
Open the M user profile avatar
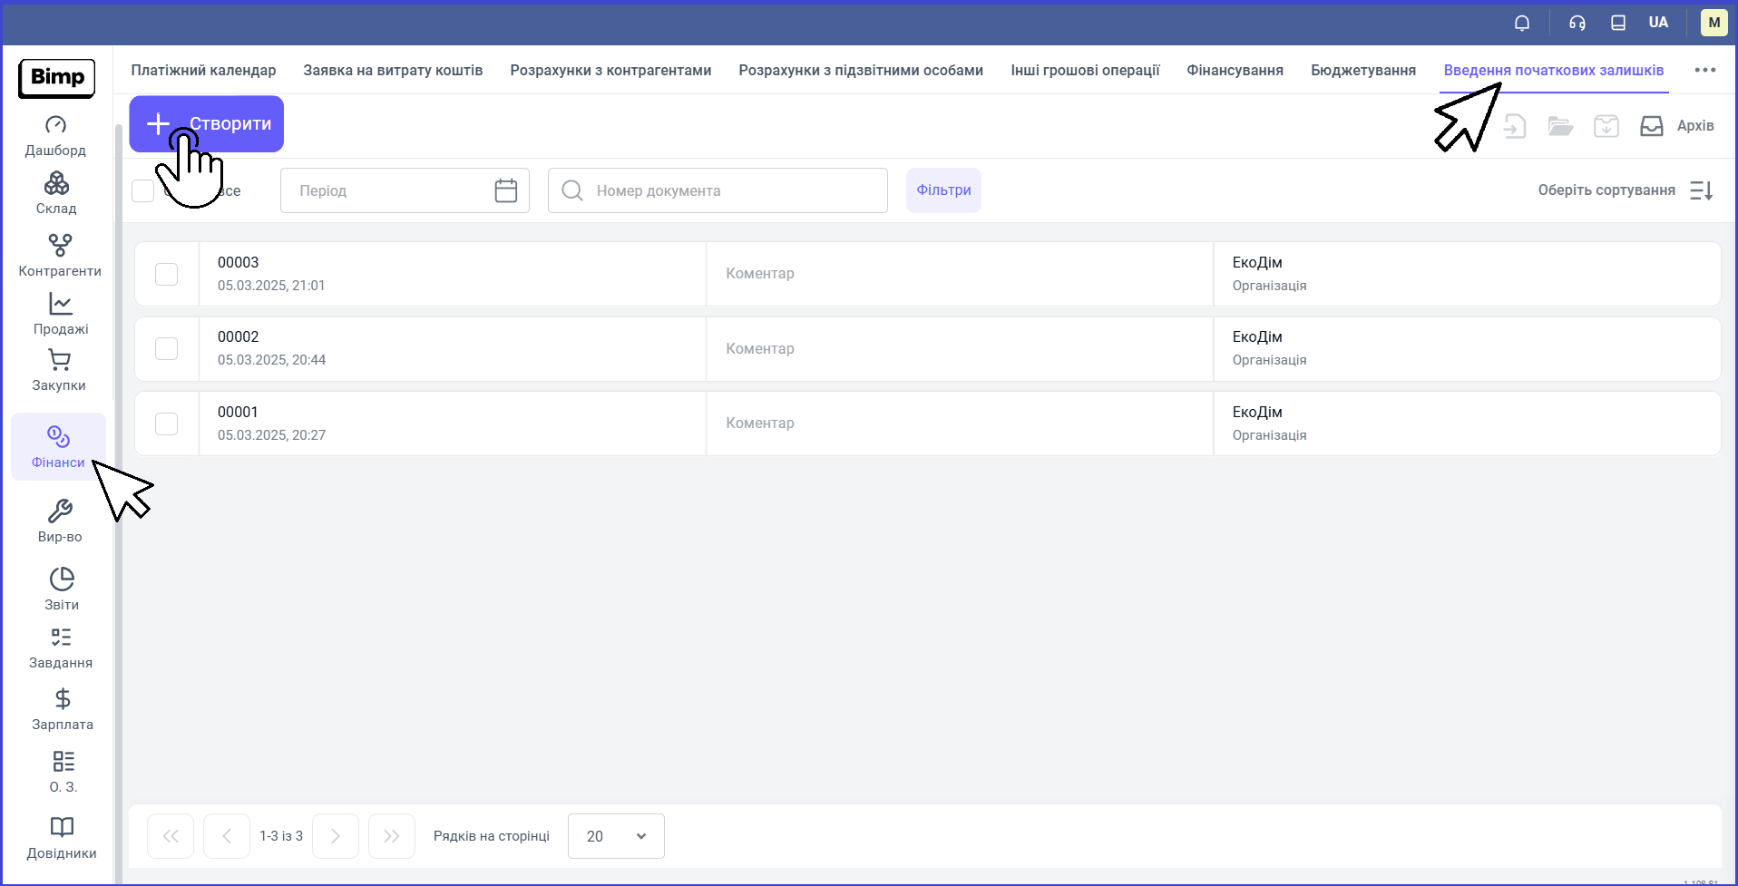(x=1714, y=23)
